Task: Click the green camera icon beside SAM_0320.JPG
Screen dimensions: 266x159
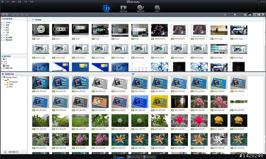Action: point(34,91)
